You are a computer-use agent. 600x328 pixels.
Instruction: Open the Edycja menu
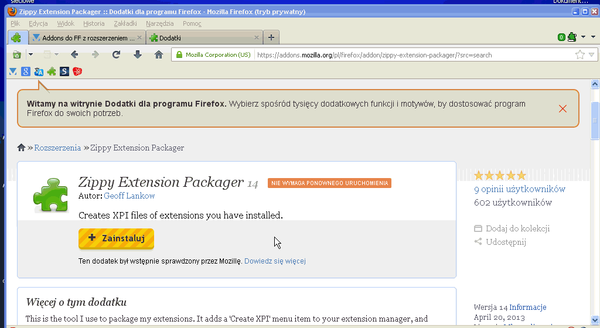pos(38,23)
